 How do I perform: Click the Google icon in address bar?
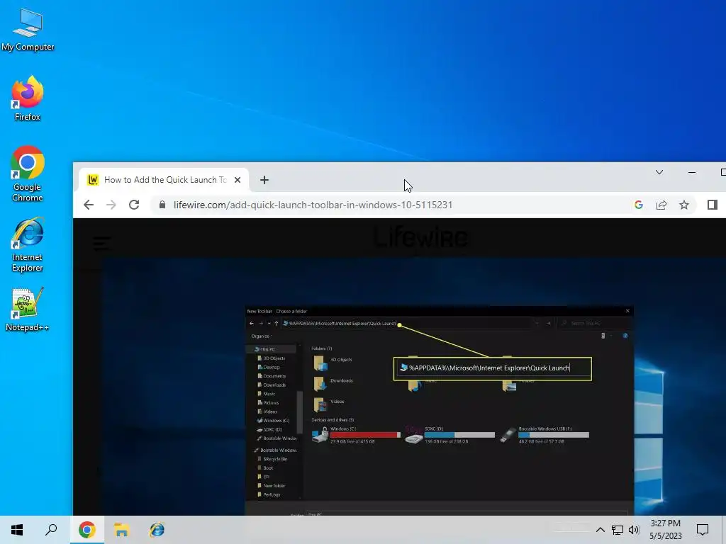[639, 205]
